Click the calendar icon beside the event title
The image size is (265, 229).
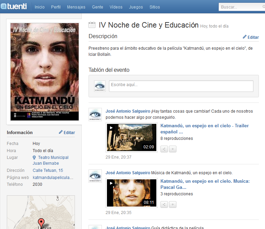pos(92,25)
